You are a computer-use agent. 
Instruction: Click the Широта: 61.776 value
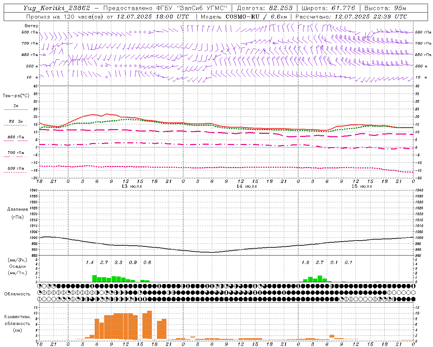(x=328, y=8)
